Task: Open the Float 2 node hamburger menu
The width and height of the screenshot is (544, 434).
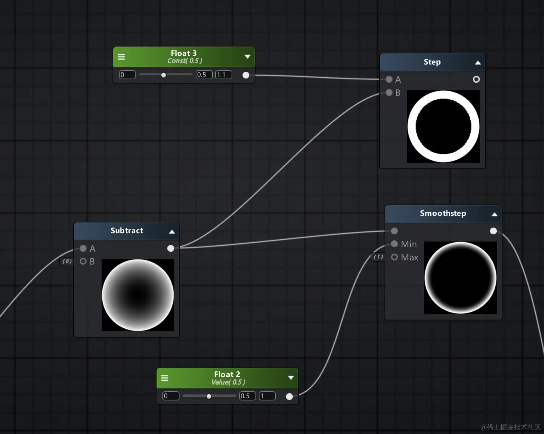Action: click(165, 378)
